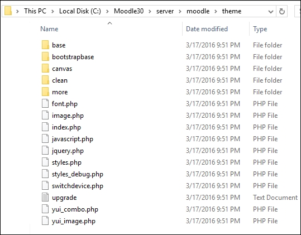Select the yui_combo.php file name
The image size is (301, 235).
tap(75, 209)
